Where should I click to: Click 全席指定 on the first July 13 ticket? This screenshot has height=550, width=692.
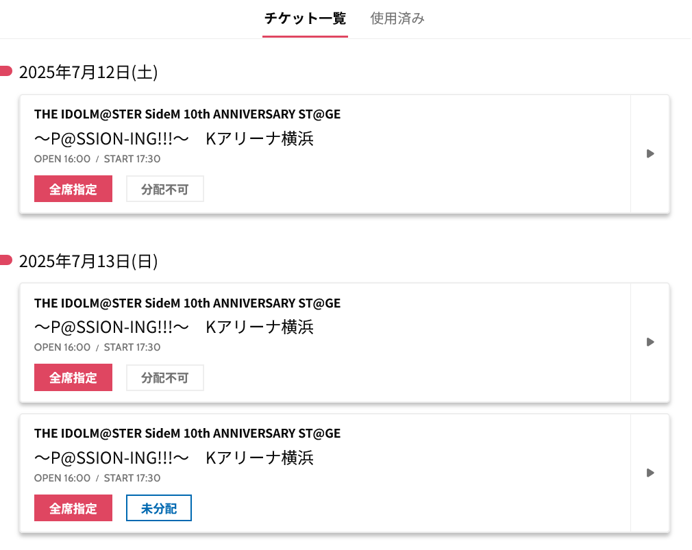point(73,377)
